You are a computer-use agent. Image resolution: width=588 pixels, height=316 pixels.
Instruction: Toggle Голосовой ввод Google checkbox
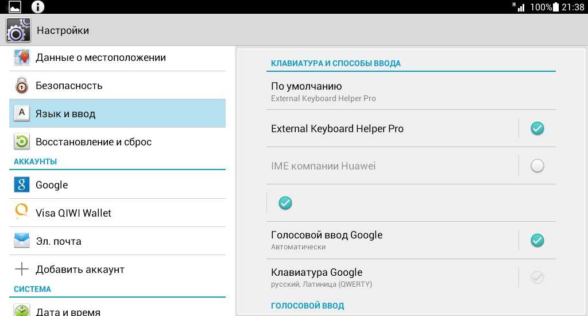(537, 240)
